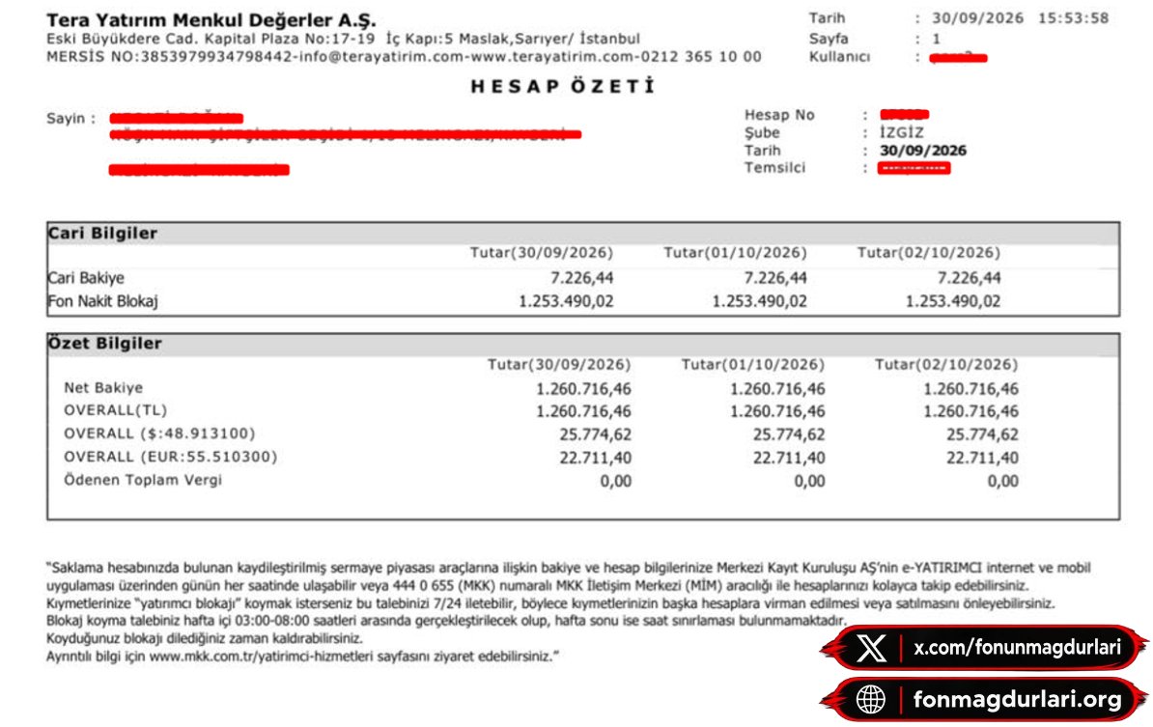Click the Kullanıcı label

pos(839,57)
